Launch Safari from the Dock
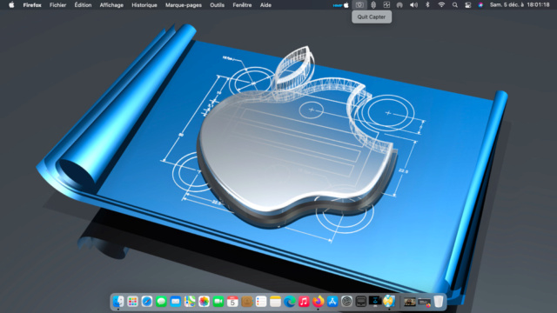The width and height of the screenshot is (557, 313). (x=147, y=302)
